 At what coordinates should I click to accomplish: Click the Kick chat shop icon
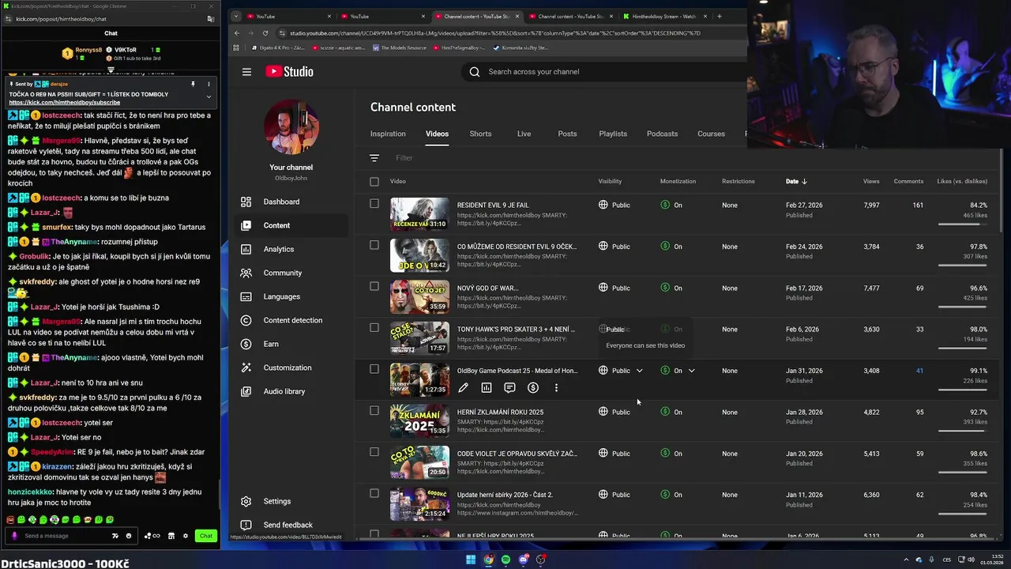(171, 536)
